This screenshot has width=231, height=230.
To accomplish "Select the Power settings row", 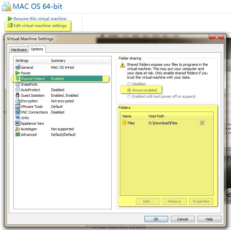I will click(x=59, y=73).
